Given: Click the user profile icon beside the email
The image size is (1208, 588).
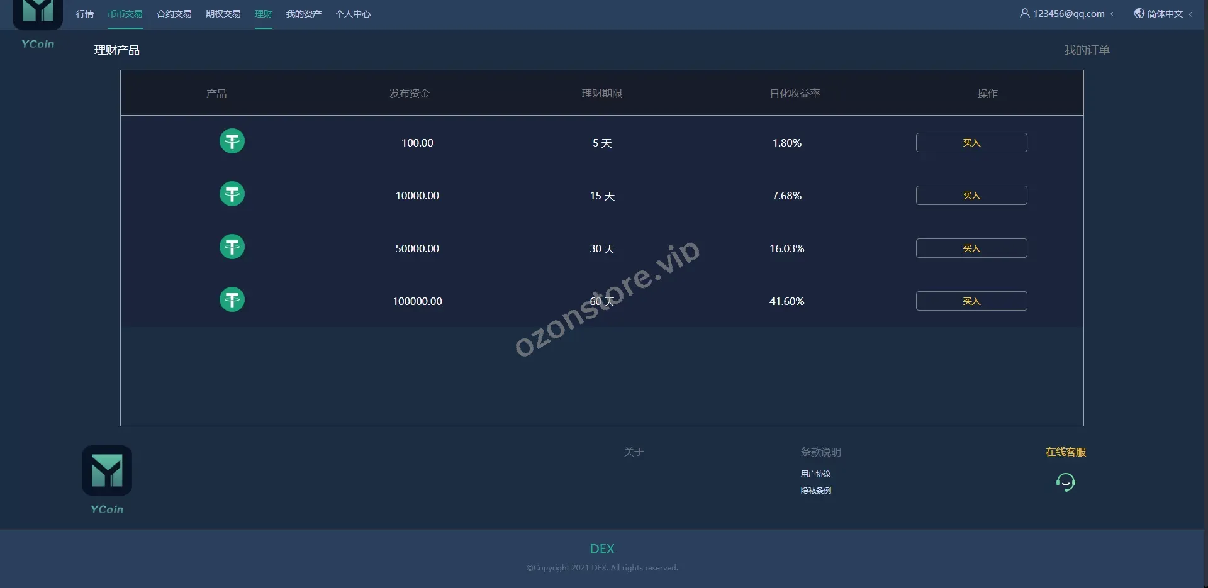Looking at the screenshot, I should (x=1024, y=13).
